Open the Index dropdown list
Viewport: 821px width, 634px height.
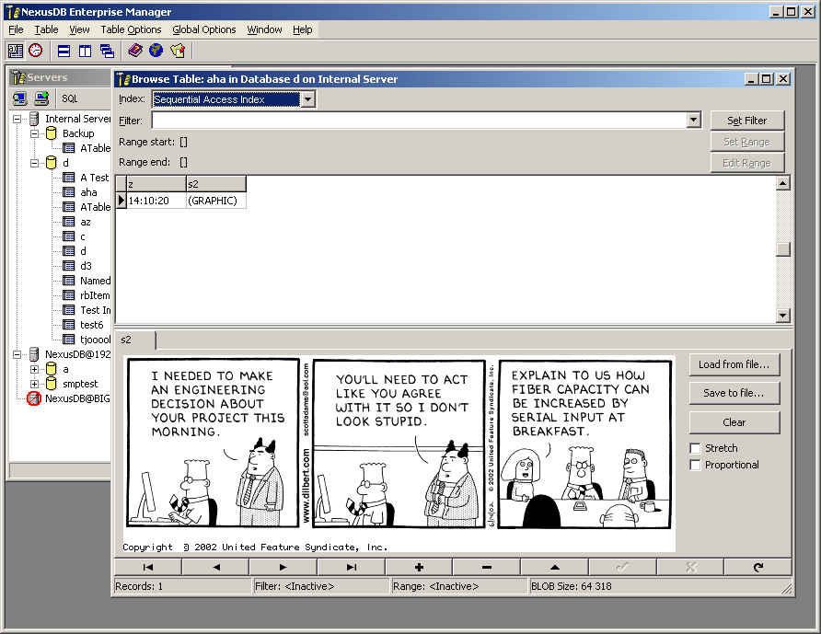(x=307, y=99)
